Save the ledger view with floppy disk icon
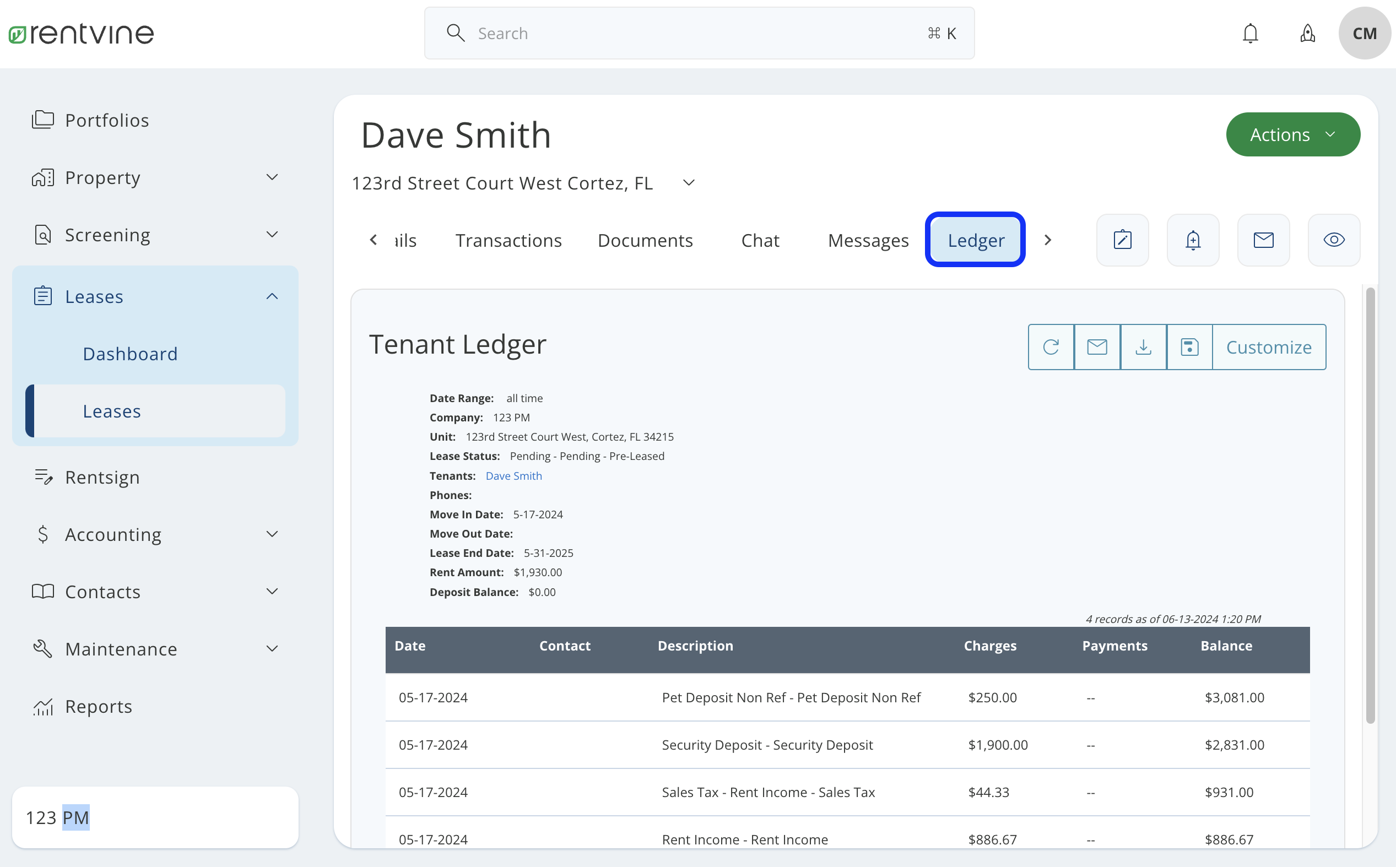Screen dimensions: 1396x867 (1189, 346)
